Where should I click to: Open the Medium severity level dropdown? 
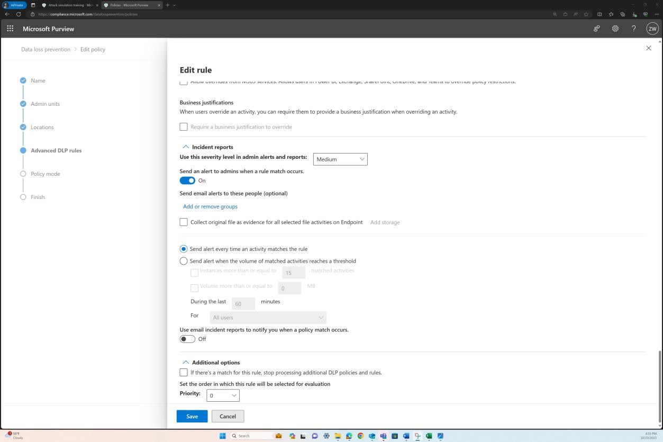pos(340,159)
